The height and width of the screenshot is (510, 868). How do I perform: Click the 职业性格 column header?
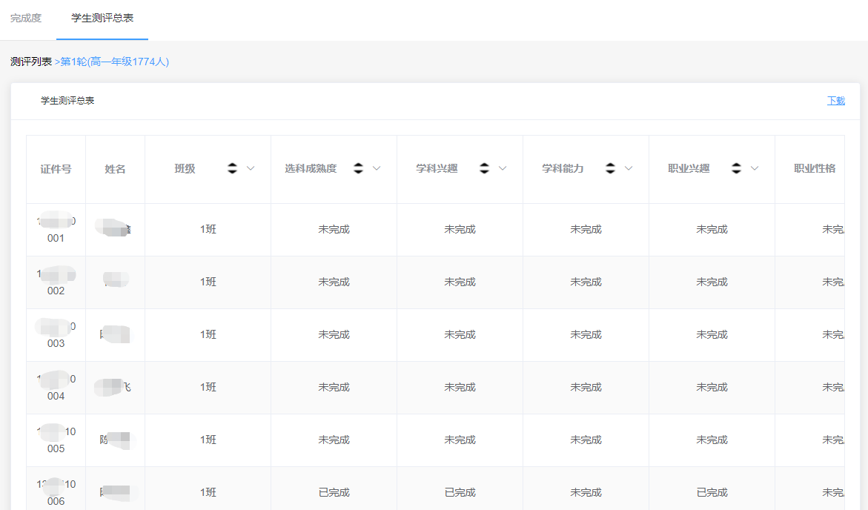point(814,168)
